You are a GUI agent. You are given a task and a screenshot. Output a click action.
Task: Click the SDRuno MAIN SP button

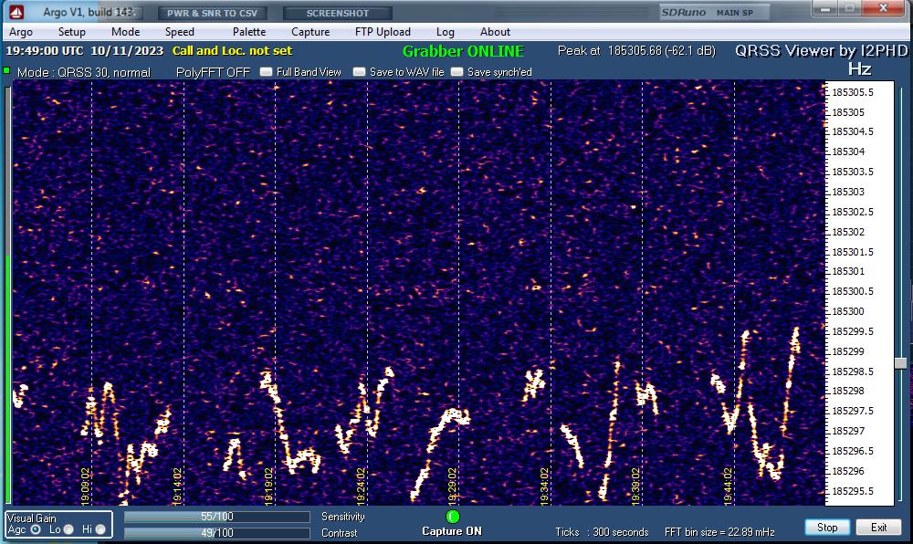click(715, 12)
